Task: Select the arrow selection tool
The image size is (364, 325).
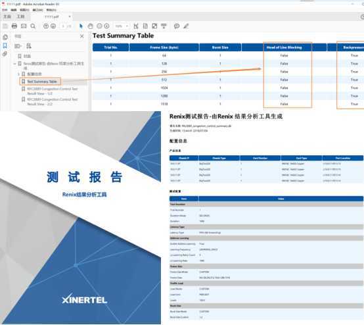Action: [81, 26]
